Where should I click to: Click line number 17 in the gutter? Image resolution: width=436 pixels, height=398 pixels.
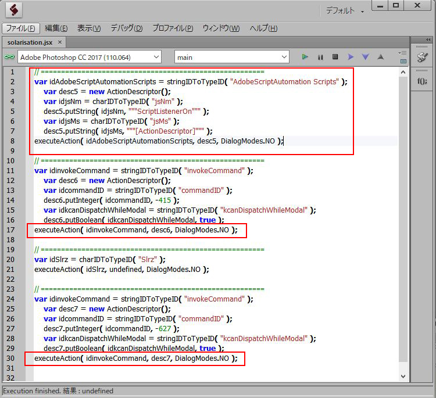(10, 230)
